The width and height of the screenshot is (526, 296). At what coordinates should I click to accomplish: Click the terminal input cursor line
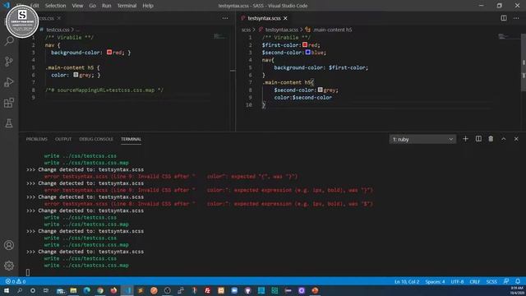[x=28, y=272]
